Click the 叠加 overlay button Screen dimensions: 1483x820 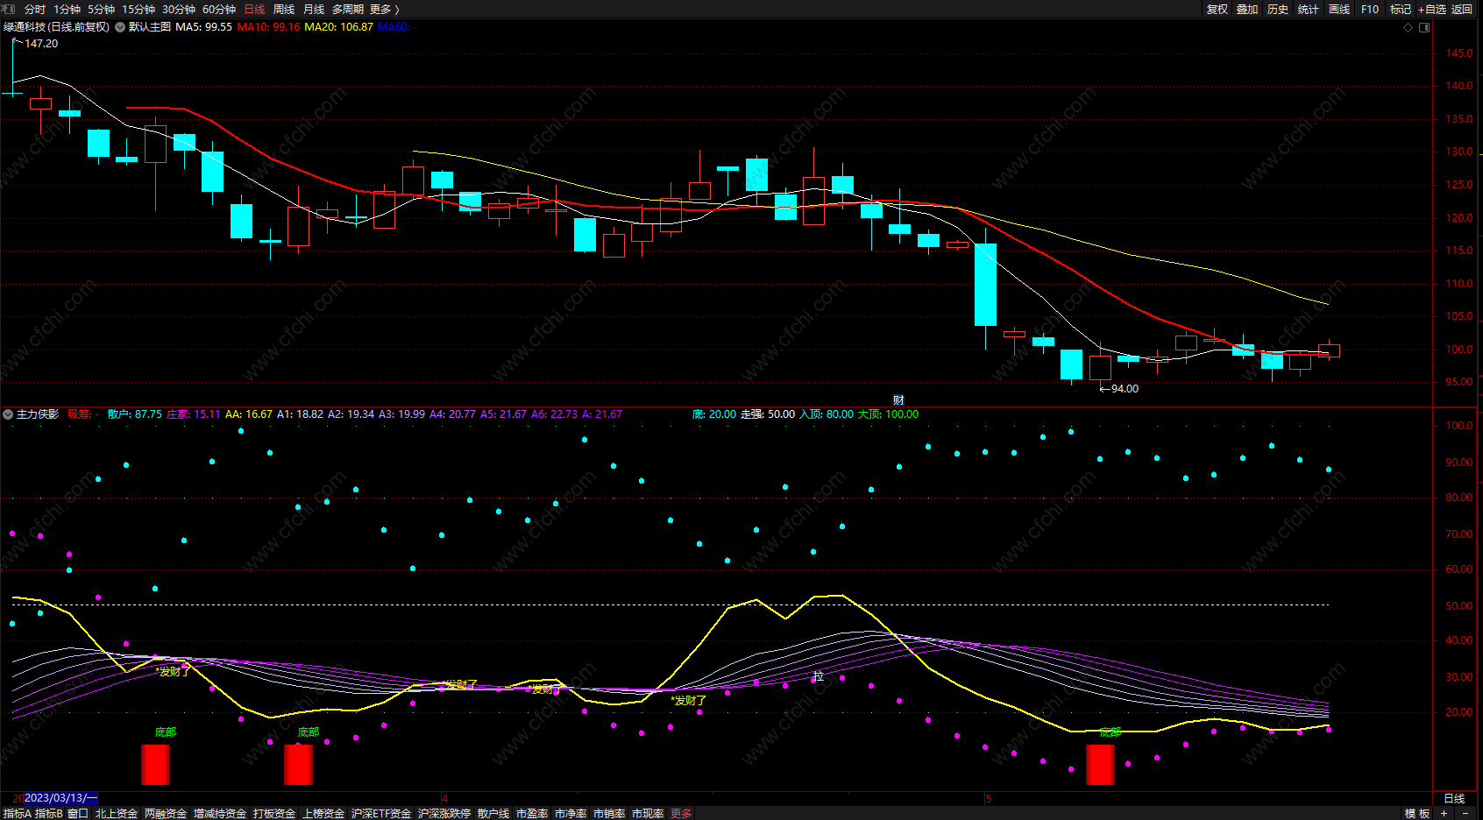[1247, 9]
